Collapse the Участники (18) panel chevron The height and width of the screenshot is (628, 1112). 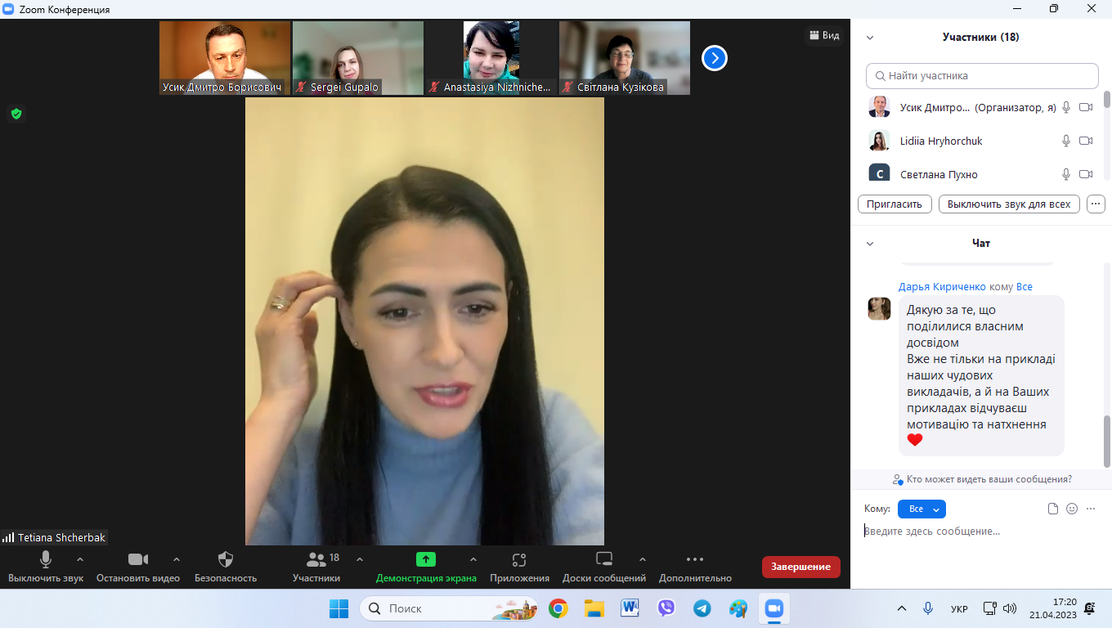pos(870,38)
